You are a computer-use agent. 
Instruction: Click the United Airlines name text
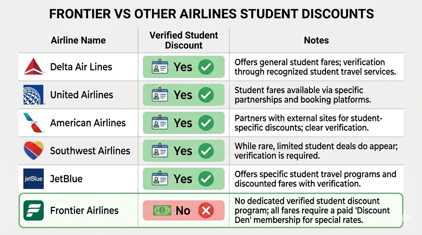tap(82, 95)
